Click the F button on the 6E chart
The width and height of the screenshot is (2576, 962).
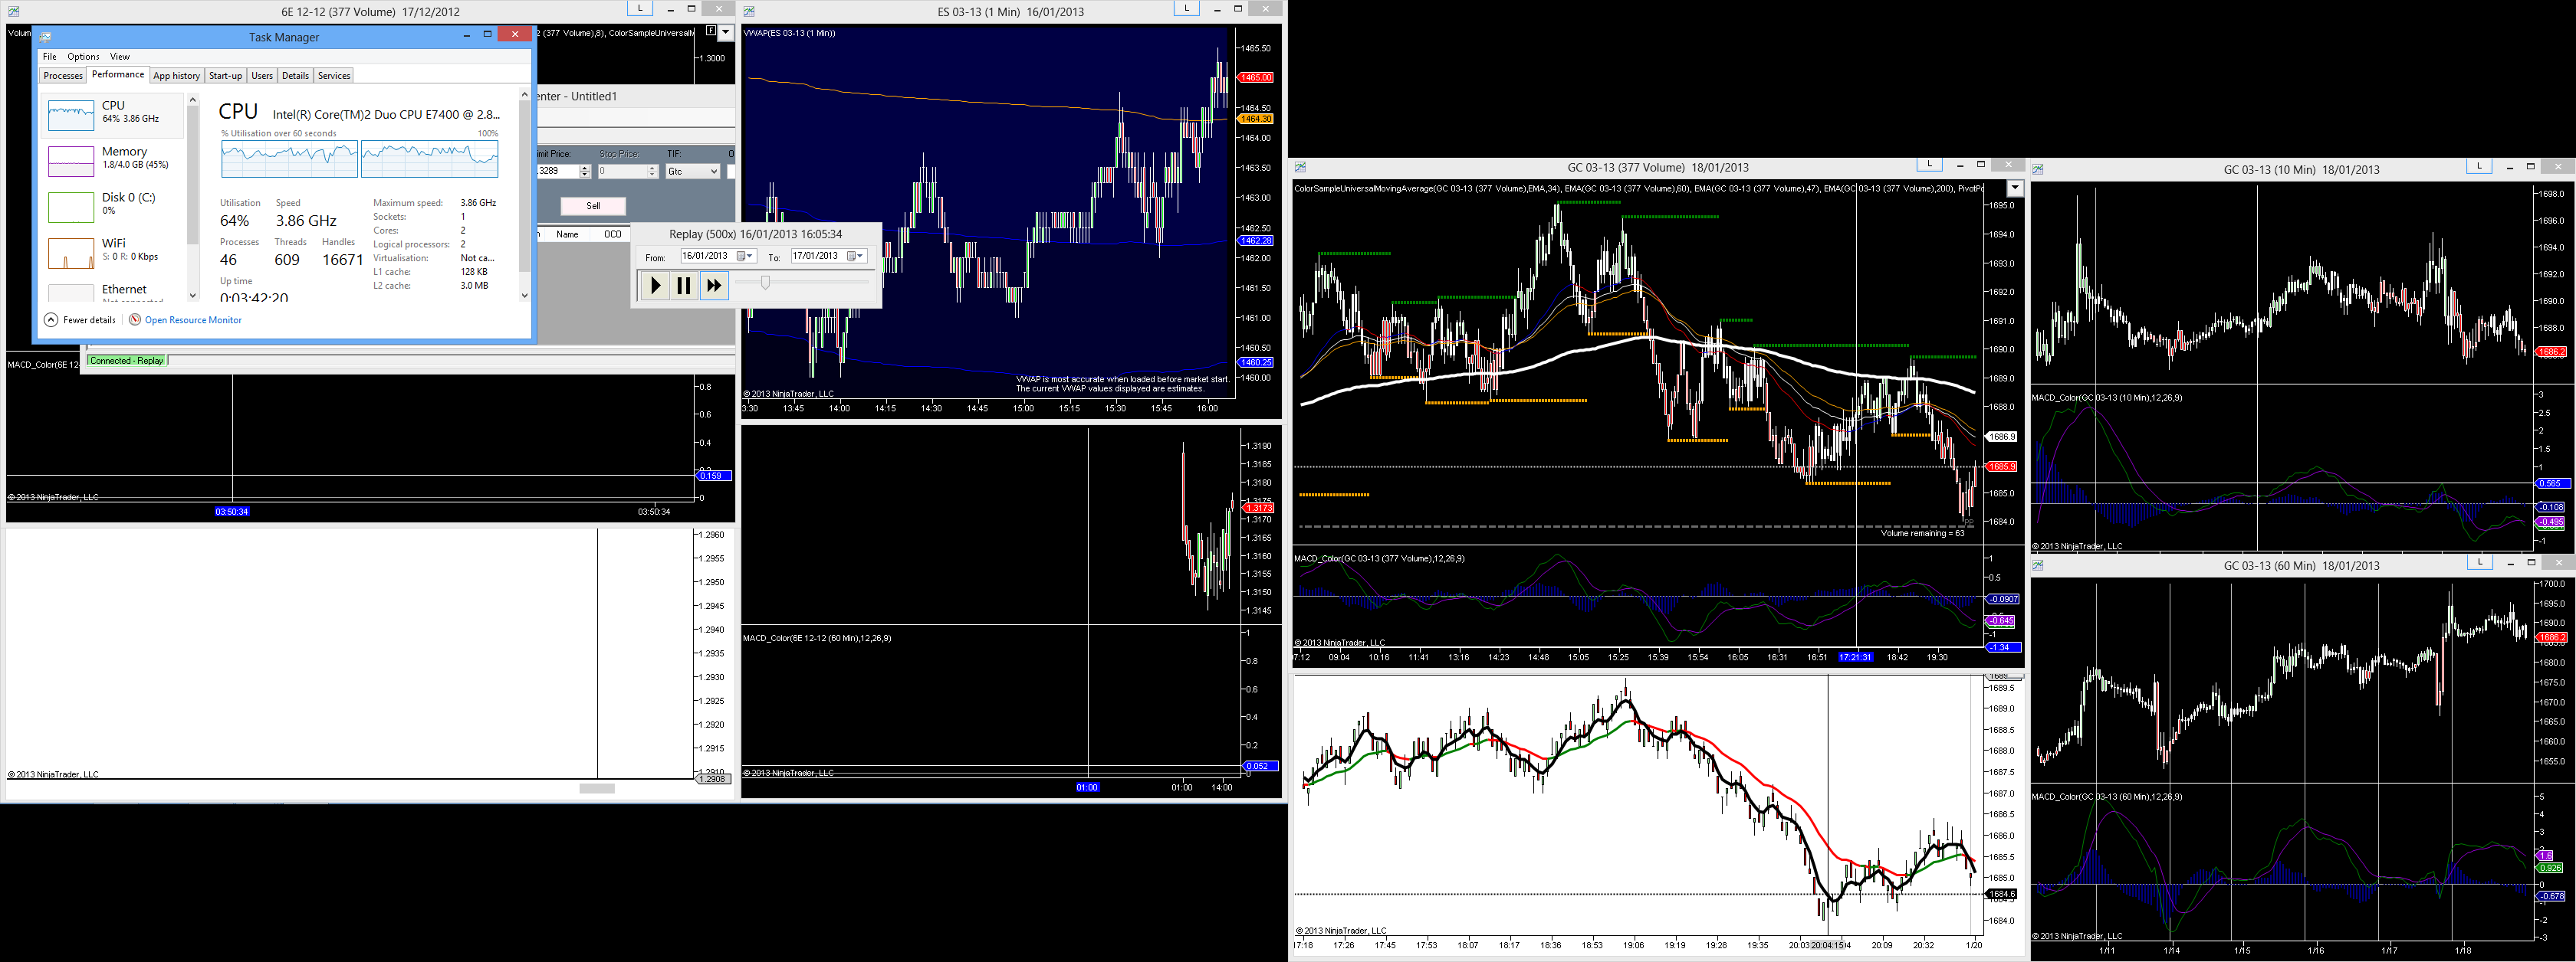[x=711, y=32]
